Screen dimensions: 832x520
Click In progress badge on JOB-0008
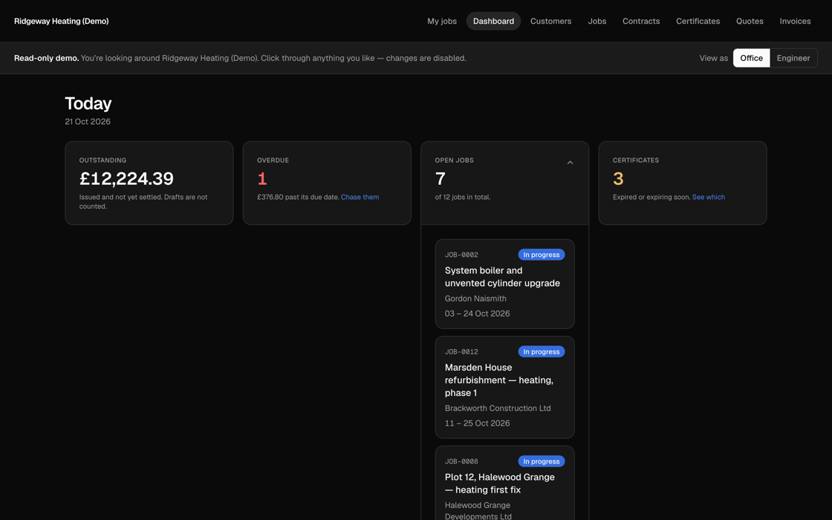pyautogui.click(x=542, y=461)
